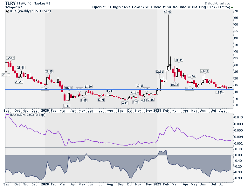Click the Close 13.59 value in header
Screen dimensions: 248x187
coord(161,7)
